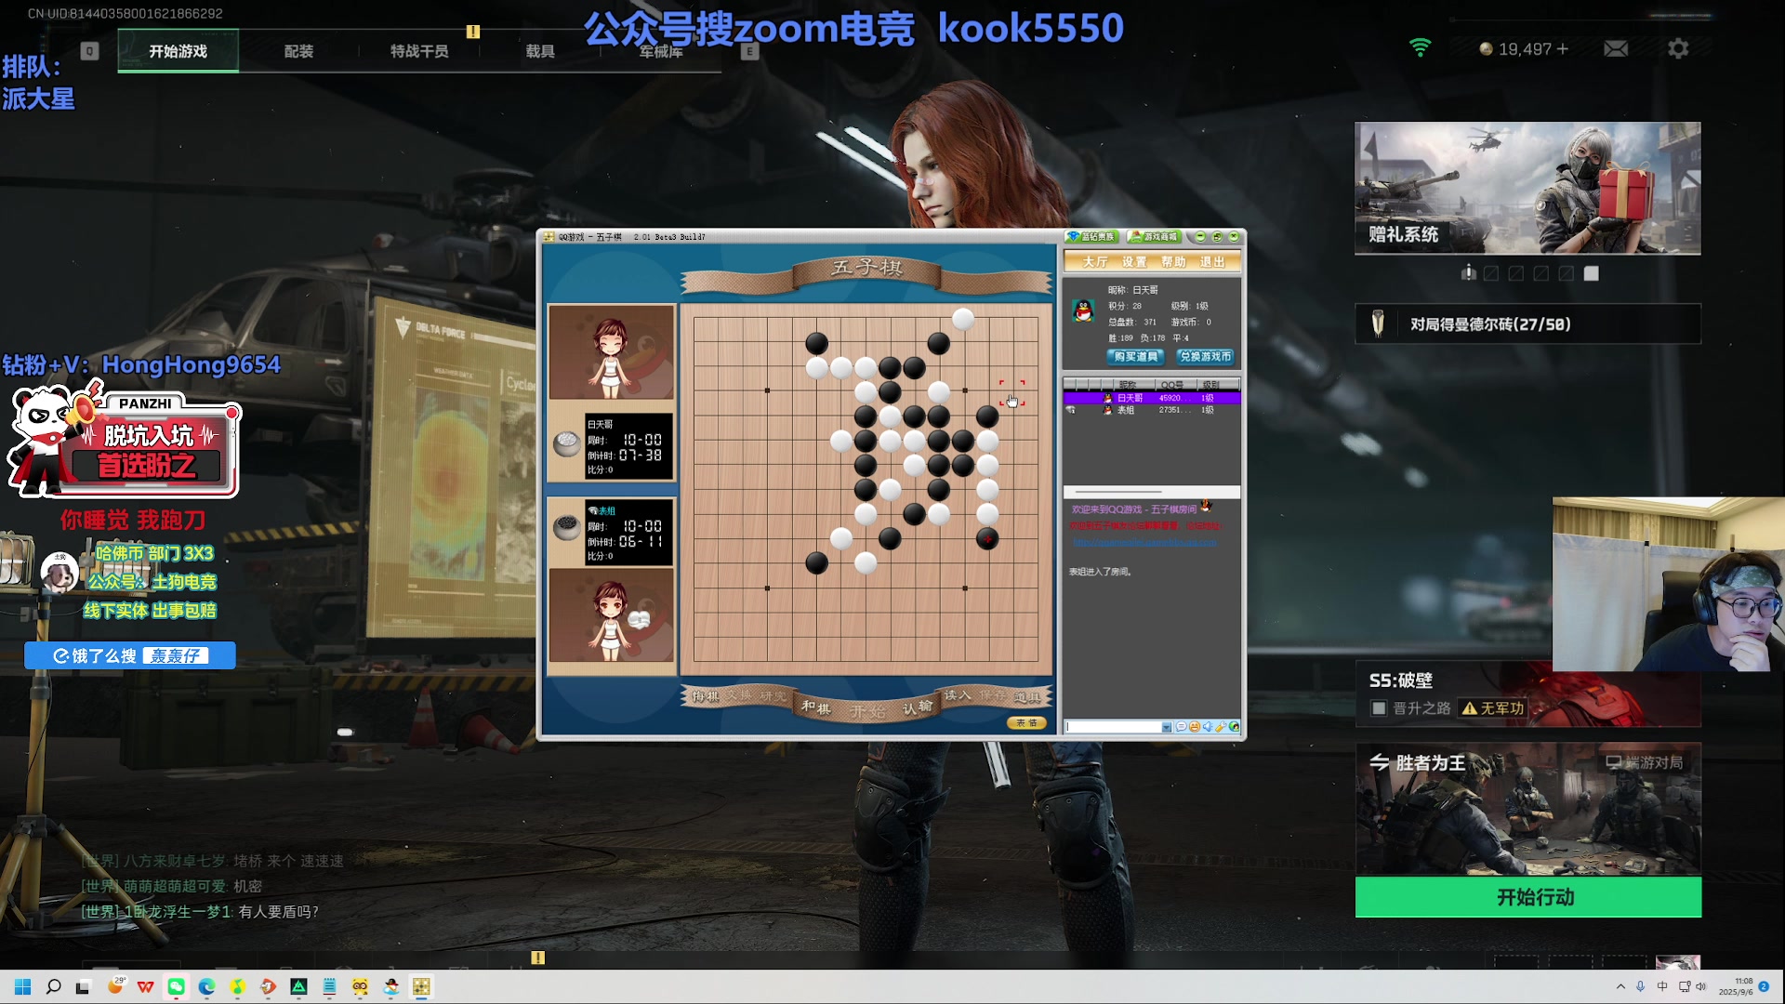Open WPS Office from the taskbar
The width and height of the screenshot is (1785, 1004).
(x=145, y=986)
